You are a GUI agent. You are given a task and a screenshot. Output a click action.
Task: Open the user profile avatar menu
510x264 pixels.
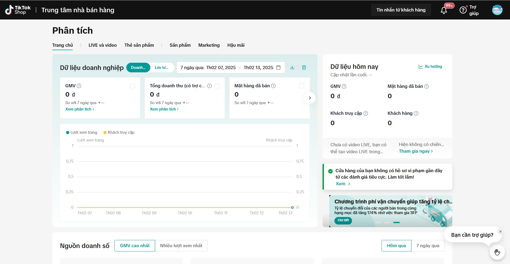[497, 10]
